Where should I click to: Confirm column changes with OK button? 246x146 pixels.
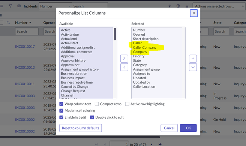[188, 128]
